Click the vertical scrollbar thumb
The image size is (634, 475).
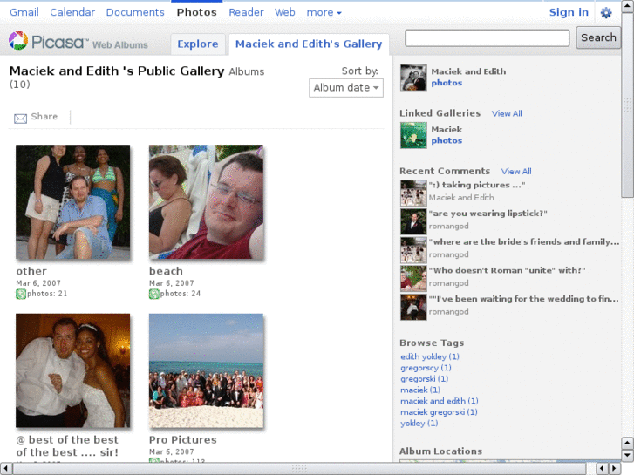[x=627, y=105]
